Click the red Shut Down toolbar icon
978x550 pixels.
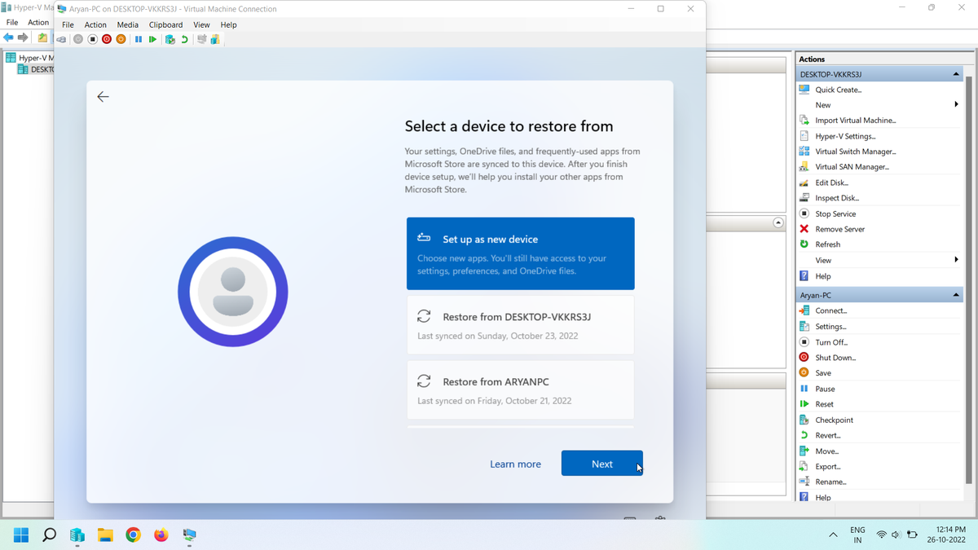click(107, 39)
